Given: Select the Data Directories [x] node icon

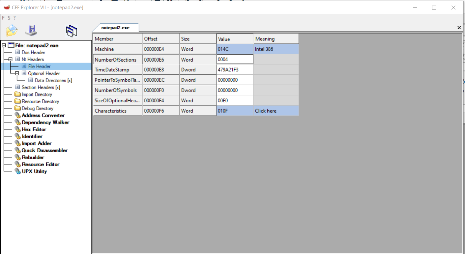Looking at the screenshot, I should point(31,80).
